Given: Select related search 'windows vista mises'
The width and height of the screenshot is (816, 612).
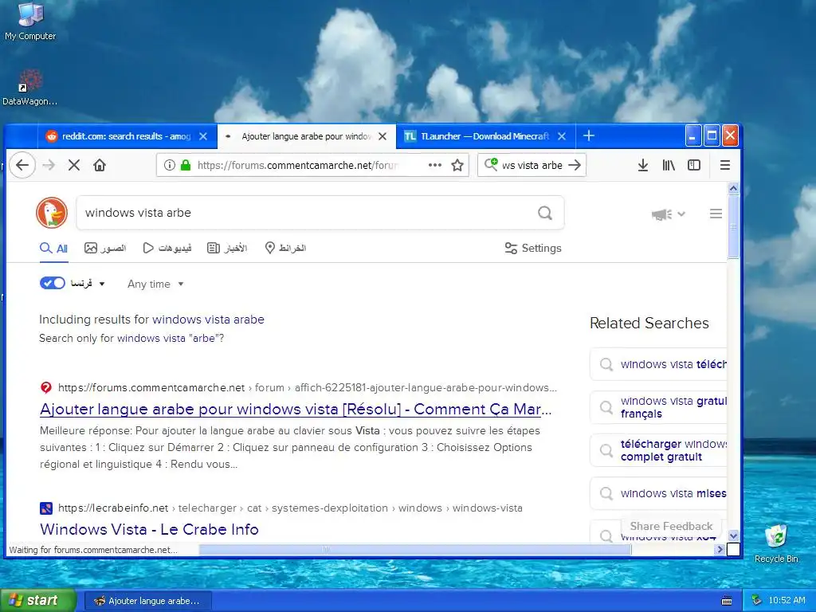Looking at the screenshot, I should coord(659,493).
